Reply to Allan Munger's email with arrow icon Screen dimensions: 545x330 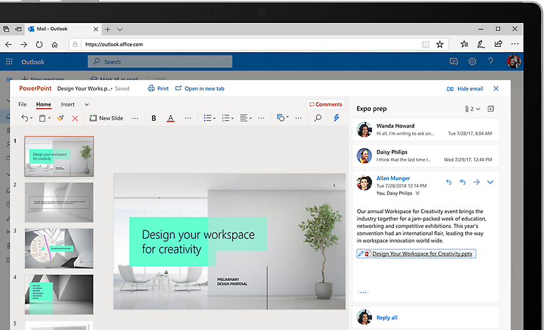coord(449,182)
